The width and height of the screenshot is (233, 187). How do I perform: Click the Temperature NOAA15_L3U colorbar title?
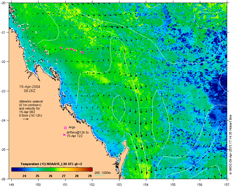click(x=51, y=164)
